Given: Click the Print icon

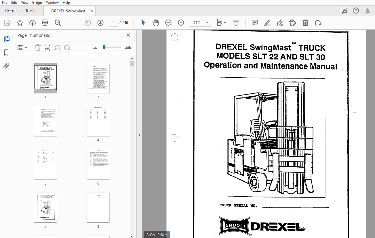Looking at the screenshot, I should (45, 23).
